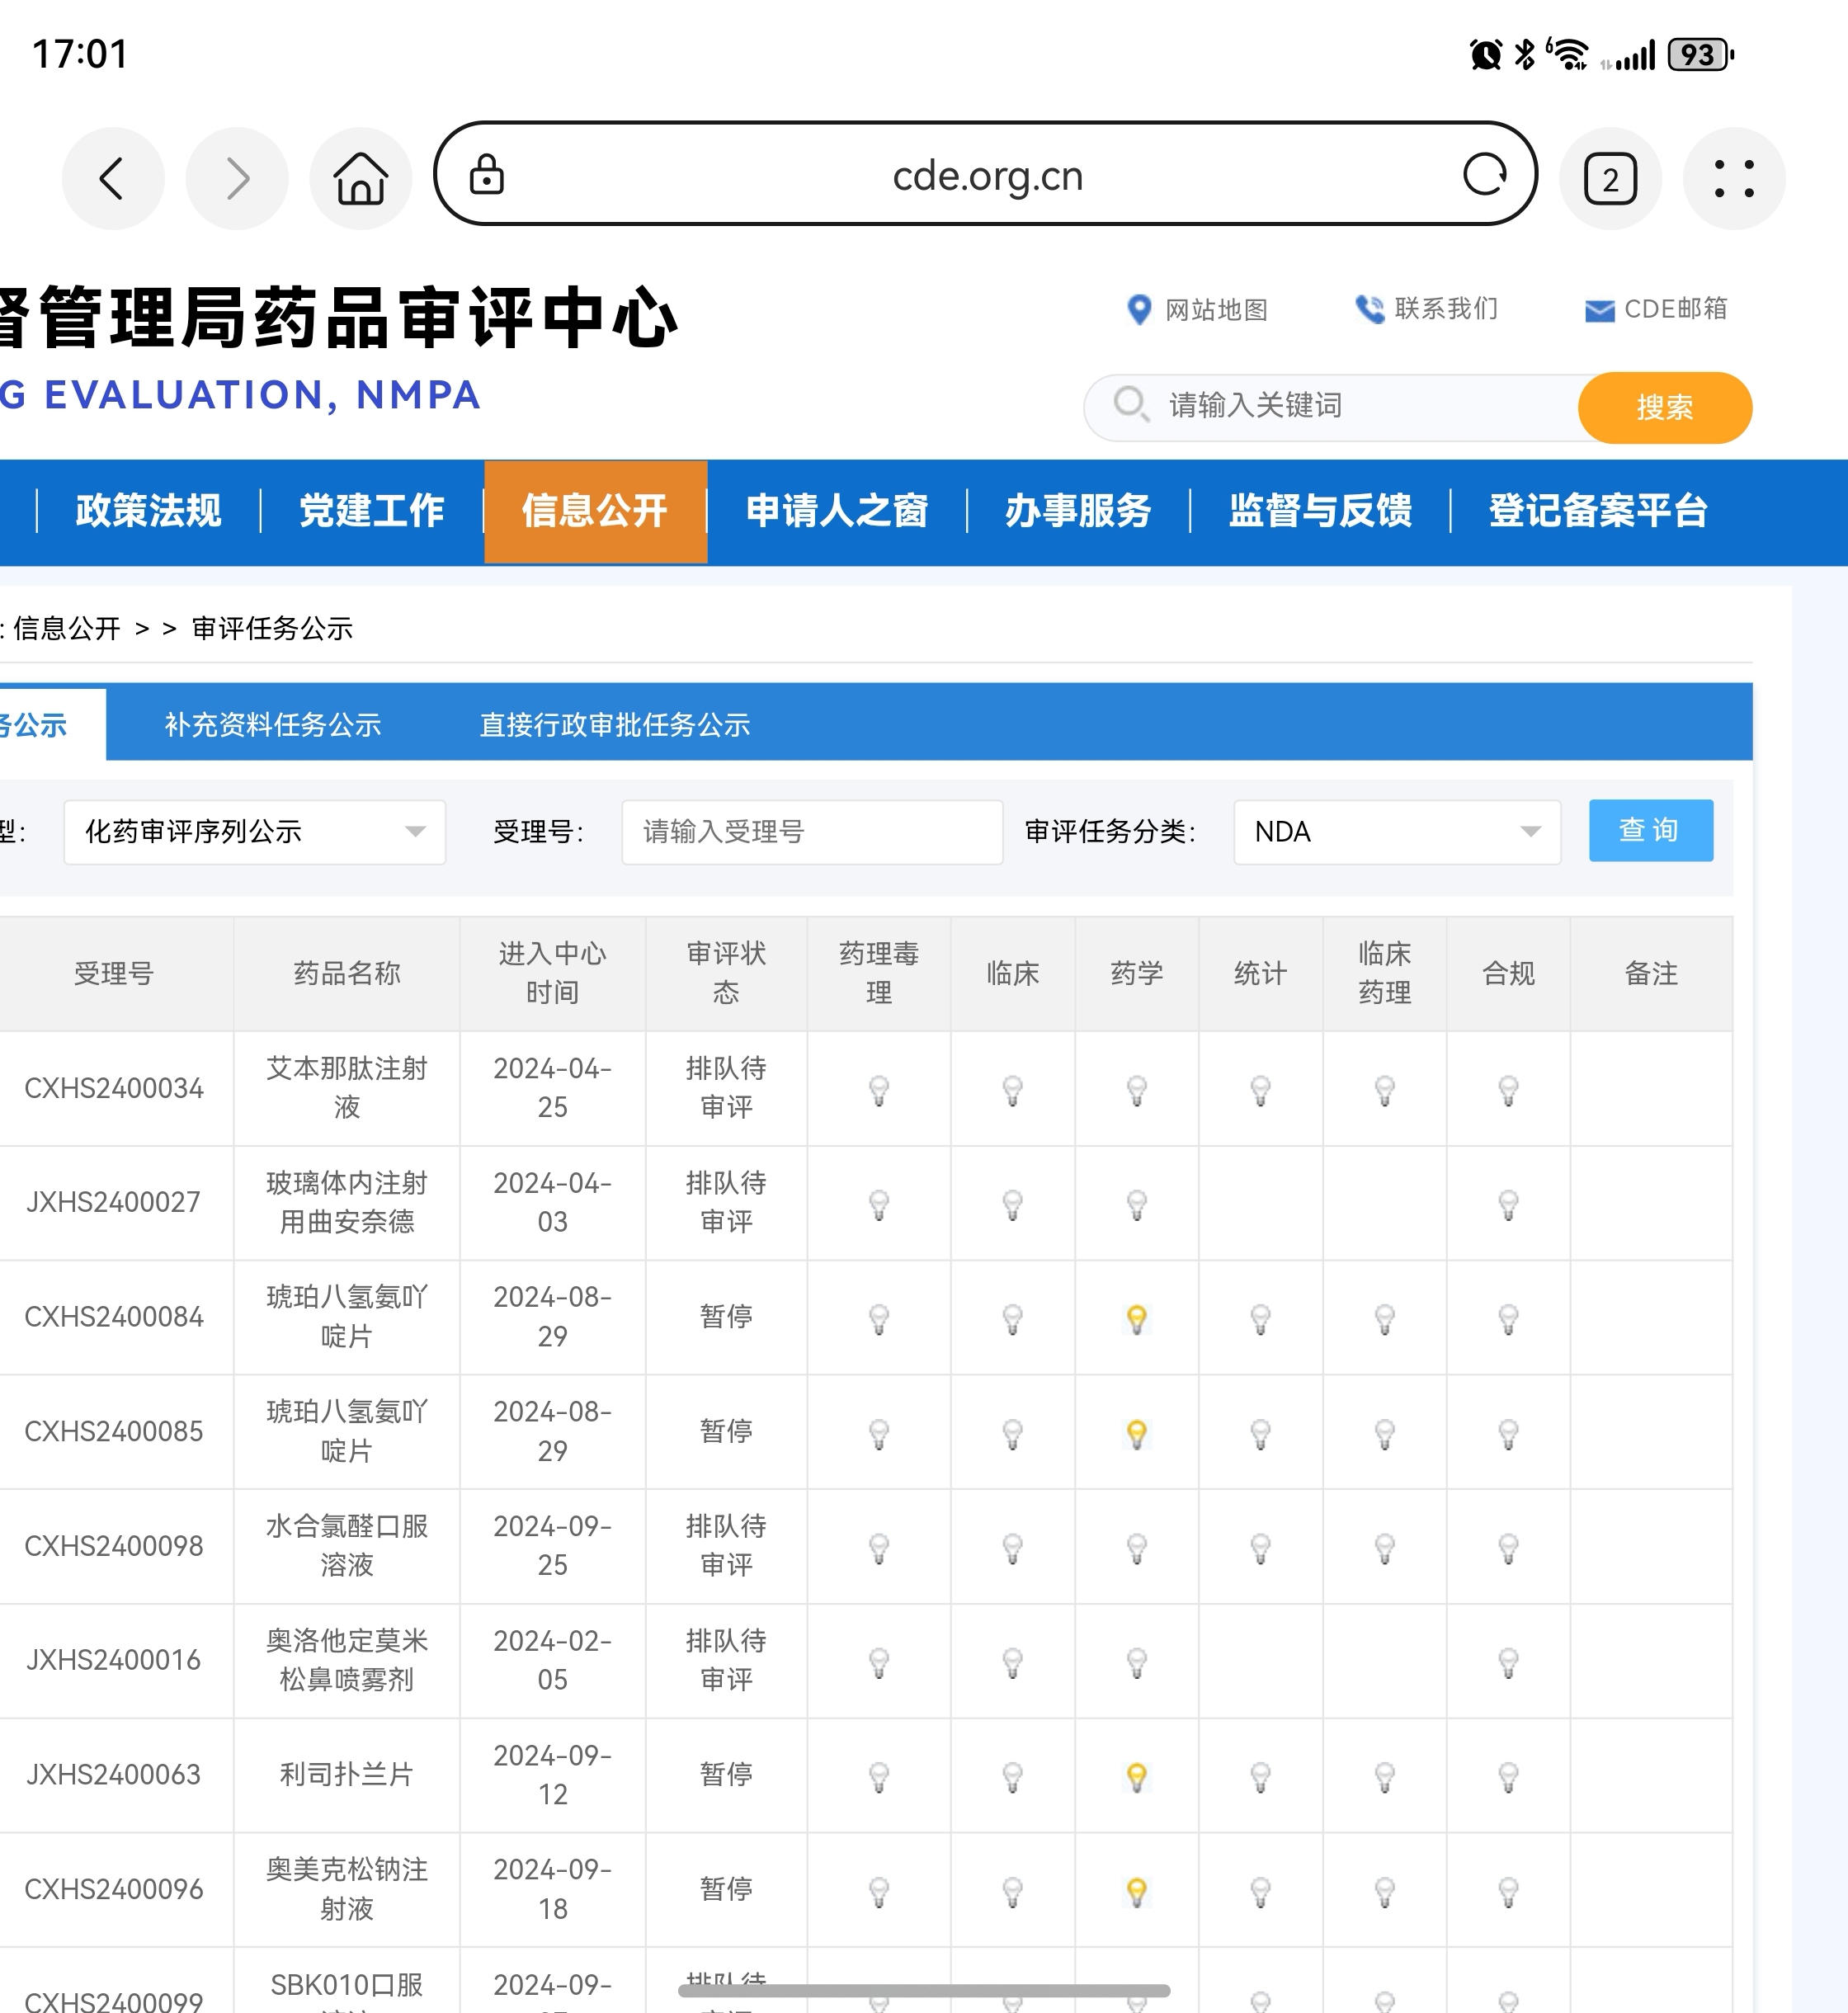Click the yellow 药学 bulb for CXHS2400096
The image size is (1848, 2013).
pyautogui.click(x=1136, y=1892)
